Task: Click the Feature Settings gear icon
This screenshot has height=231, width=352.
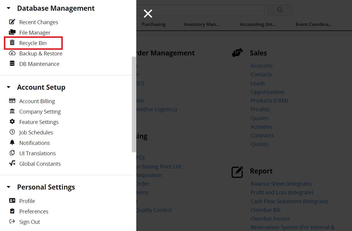Action: 12,122
